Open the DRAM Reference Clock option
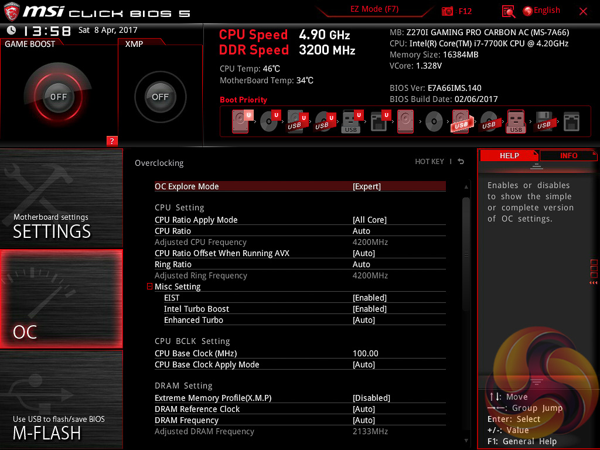The image size is (600, 450). point(300,409)
